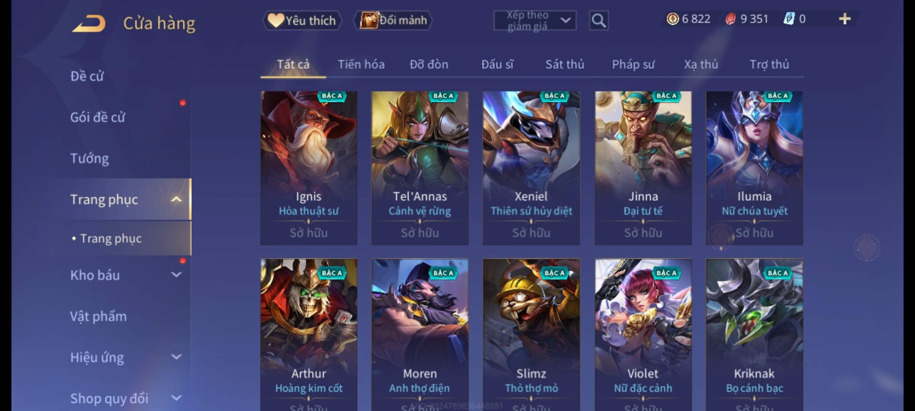Open Gói đề cử in sidebar
Viewport: 915px width, 411px height.
pos(98,117)
